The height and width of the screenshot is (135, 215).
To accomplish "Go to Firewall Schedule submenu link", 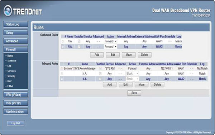I will tap(12, 61).
